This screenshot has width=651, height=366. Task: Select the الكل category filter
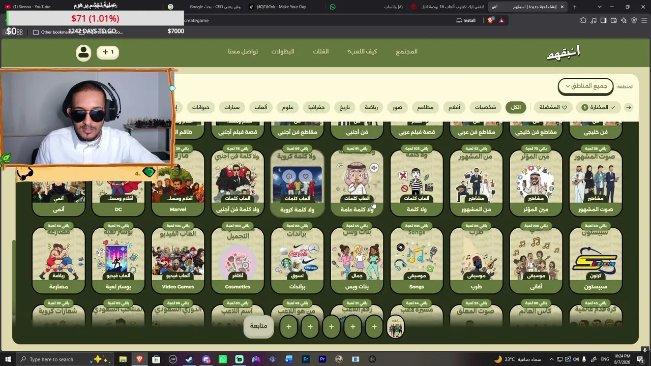click(x=516, y=107)
